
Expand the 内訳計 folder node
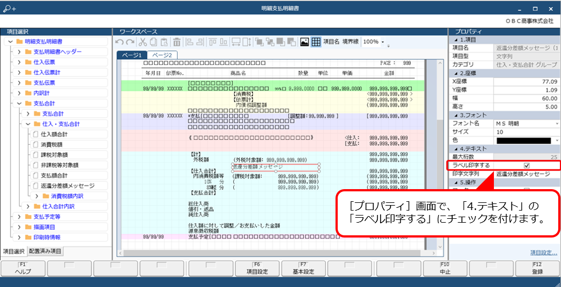(19, 93)
